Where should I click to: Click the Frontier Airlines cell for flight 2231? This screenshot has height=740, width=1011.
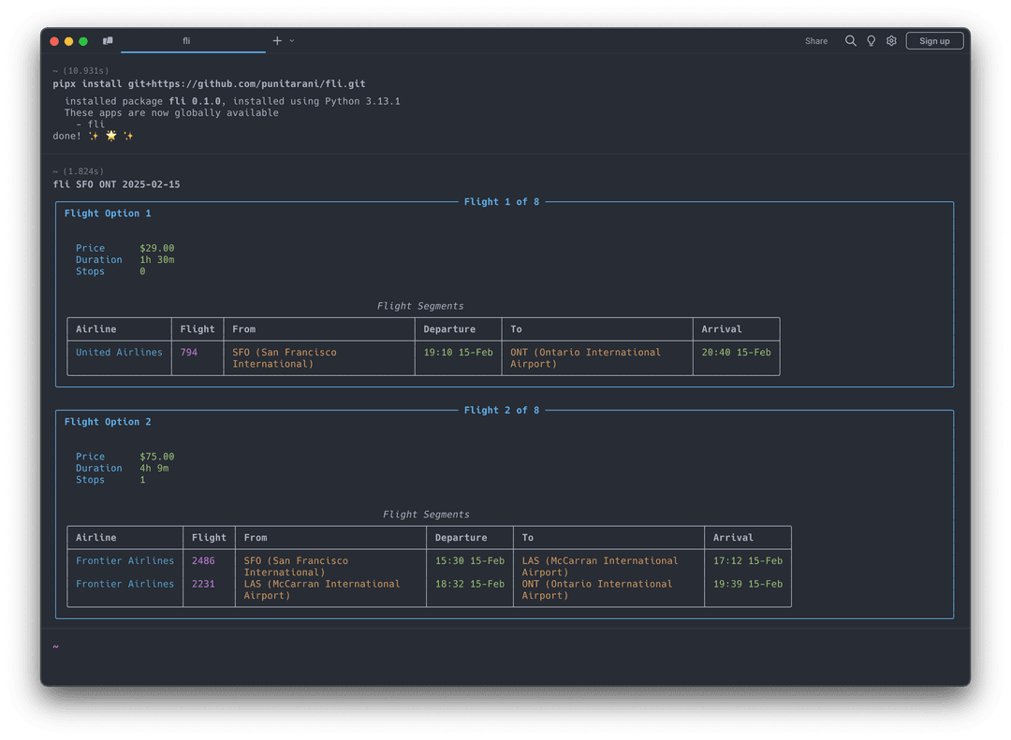[x=125, y=584]
